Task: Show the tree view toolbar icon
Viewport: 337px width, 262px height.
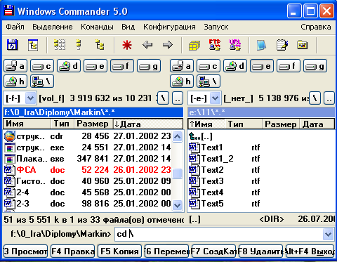Action: pos(100,45)
